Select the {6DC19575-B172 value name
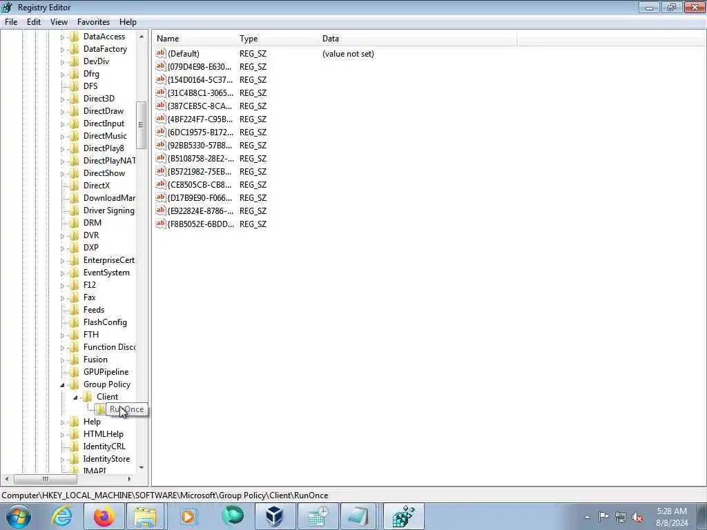The height and width of the screenshot is (530, 707). pos(201,132)
